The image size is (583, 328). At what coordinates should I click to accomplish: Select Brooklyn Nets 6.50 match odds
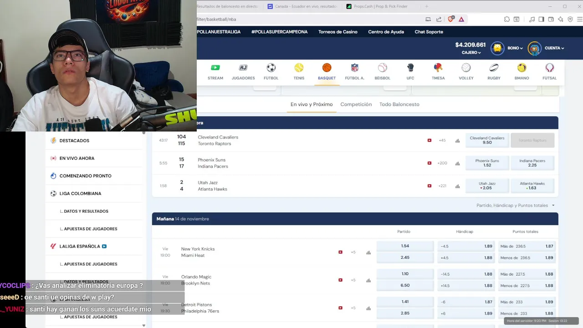405,286
